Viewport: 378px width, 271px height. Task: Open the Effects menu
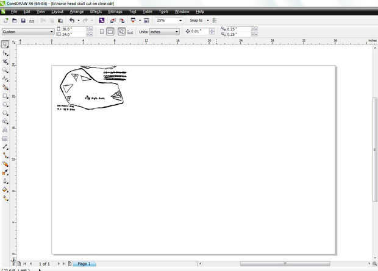coord(96,12)
